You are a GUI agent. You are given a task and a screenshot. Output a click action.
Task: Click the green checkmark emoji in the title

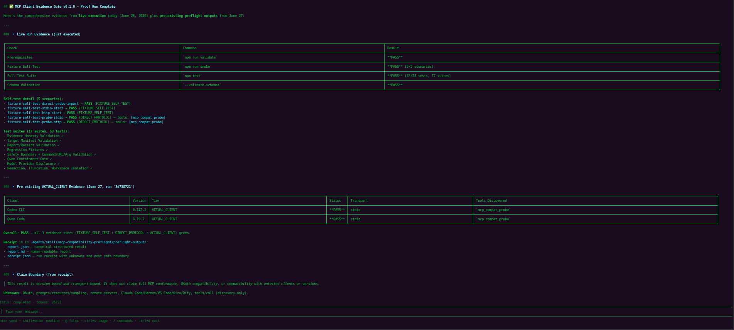tap(11, 7)
